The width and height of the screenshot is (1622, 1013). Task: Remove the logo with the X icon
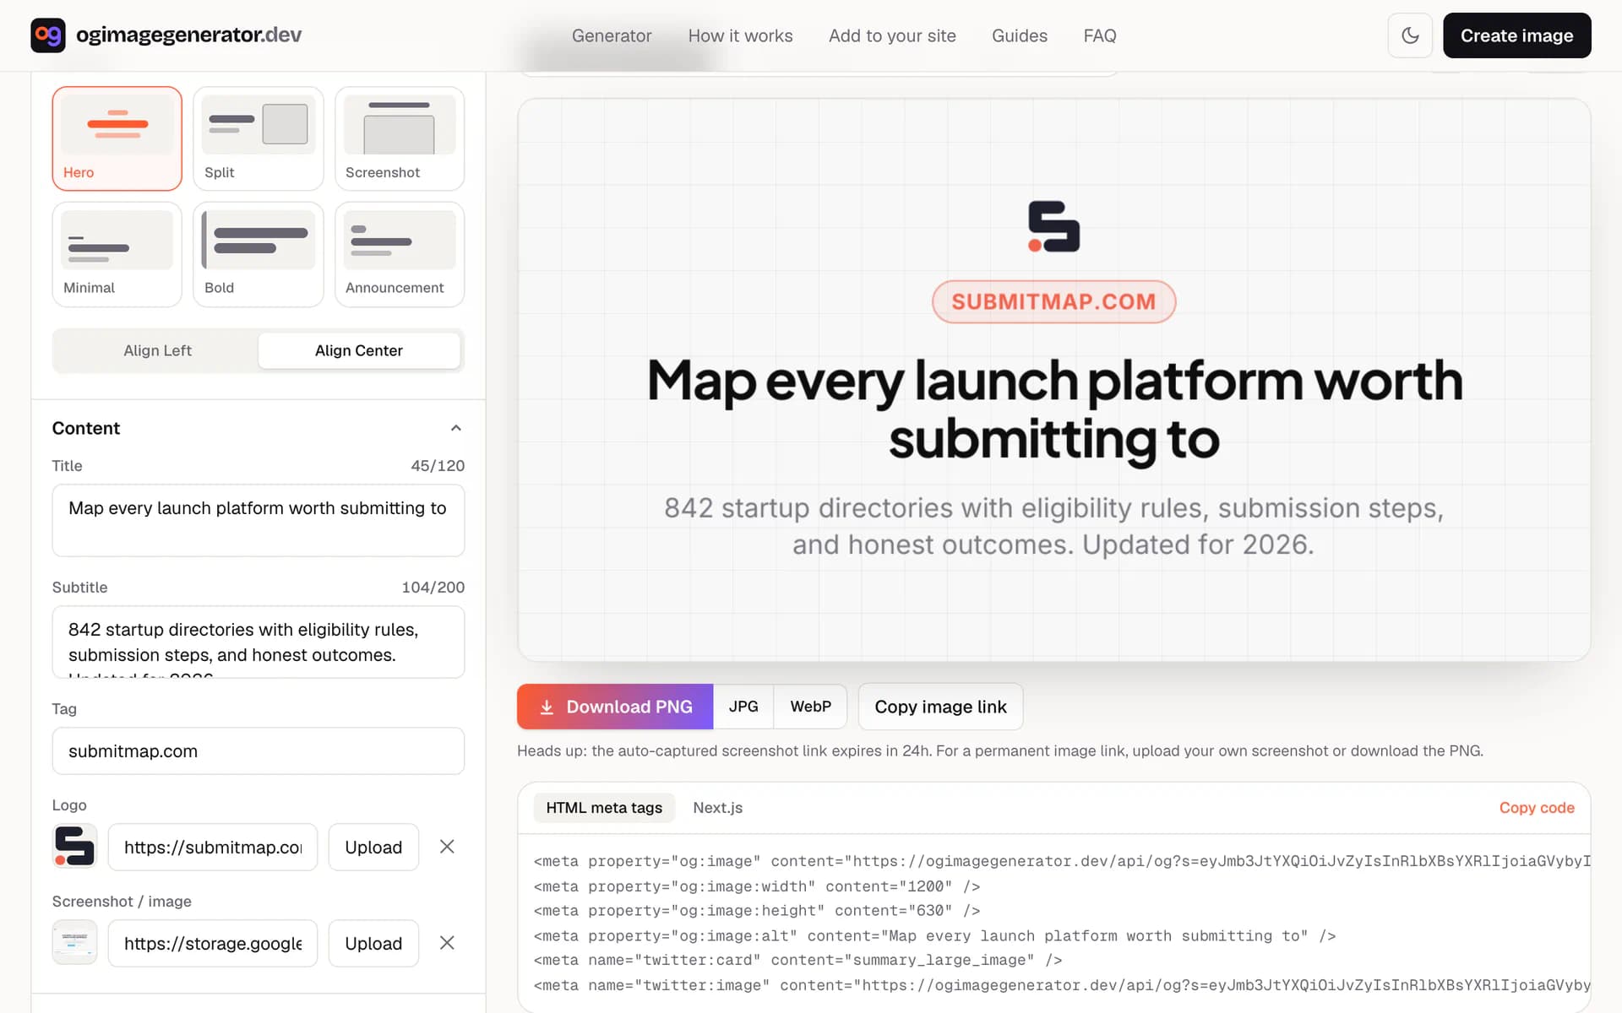click(x=447, y=847)
